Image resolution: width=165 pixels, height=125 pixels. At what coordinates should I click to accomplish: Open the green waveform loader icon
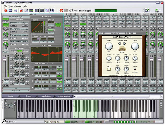point(31,10)
